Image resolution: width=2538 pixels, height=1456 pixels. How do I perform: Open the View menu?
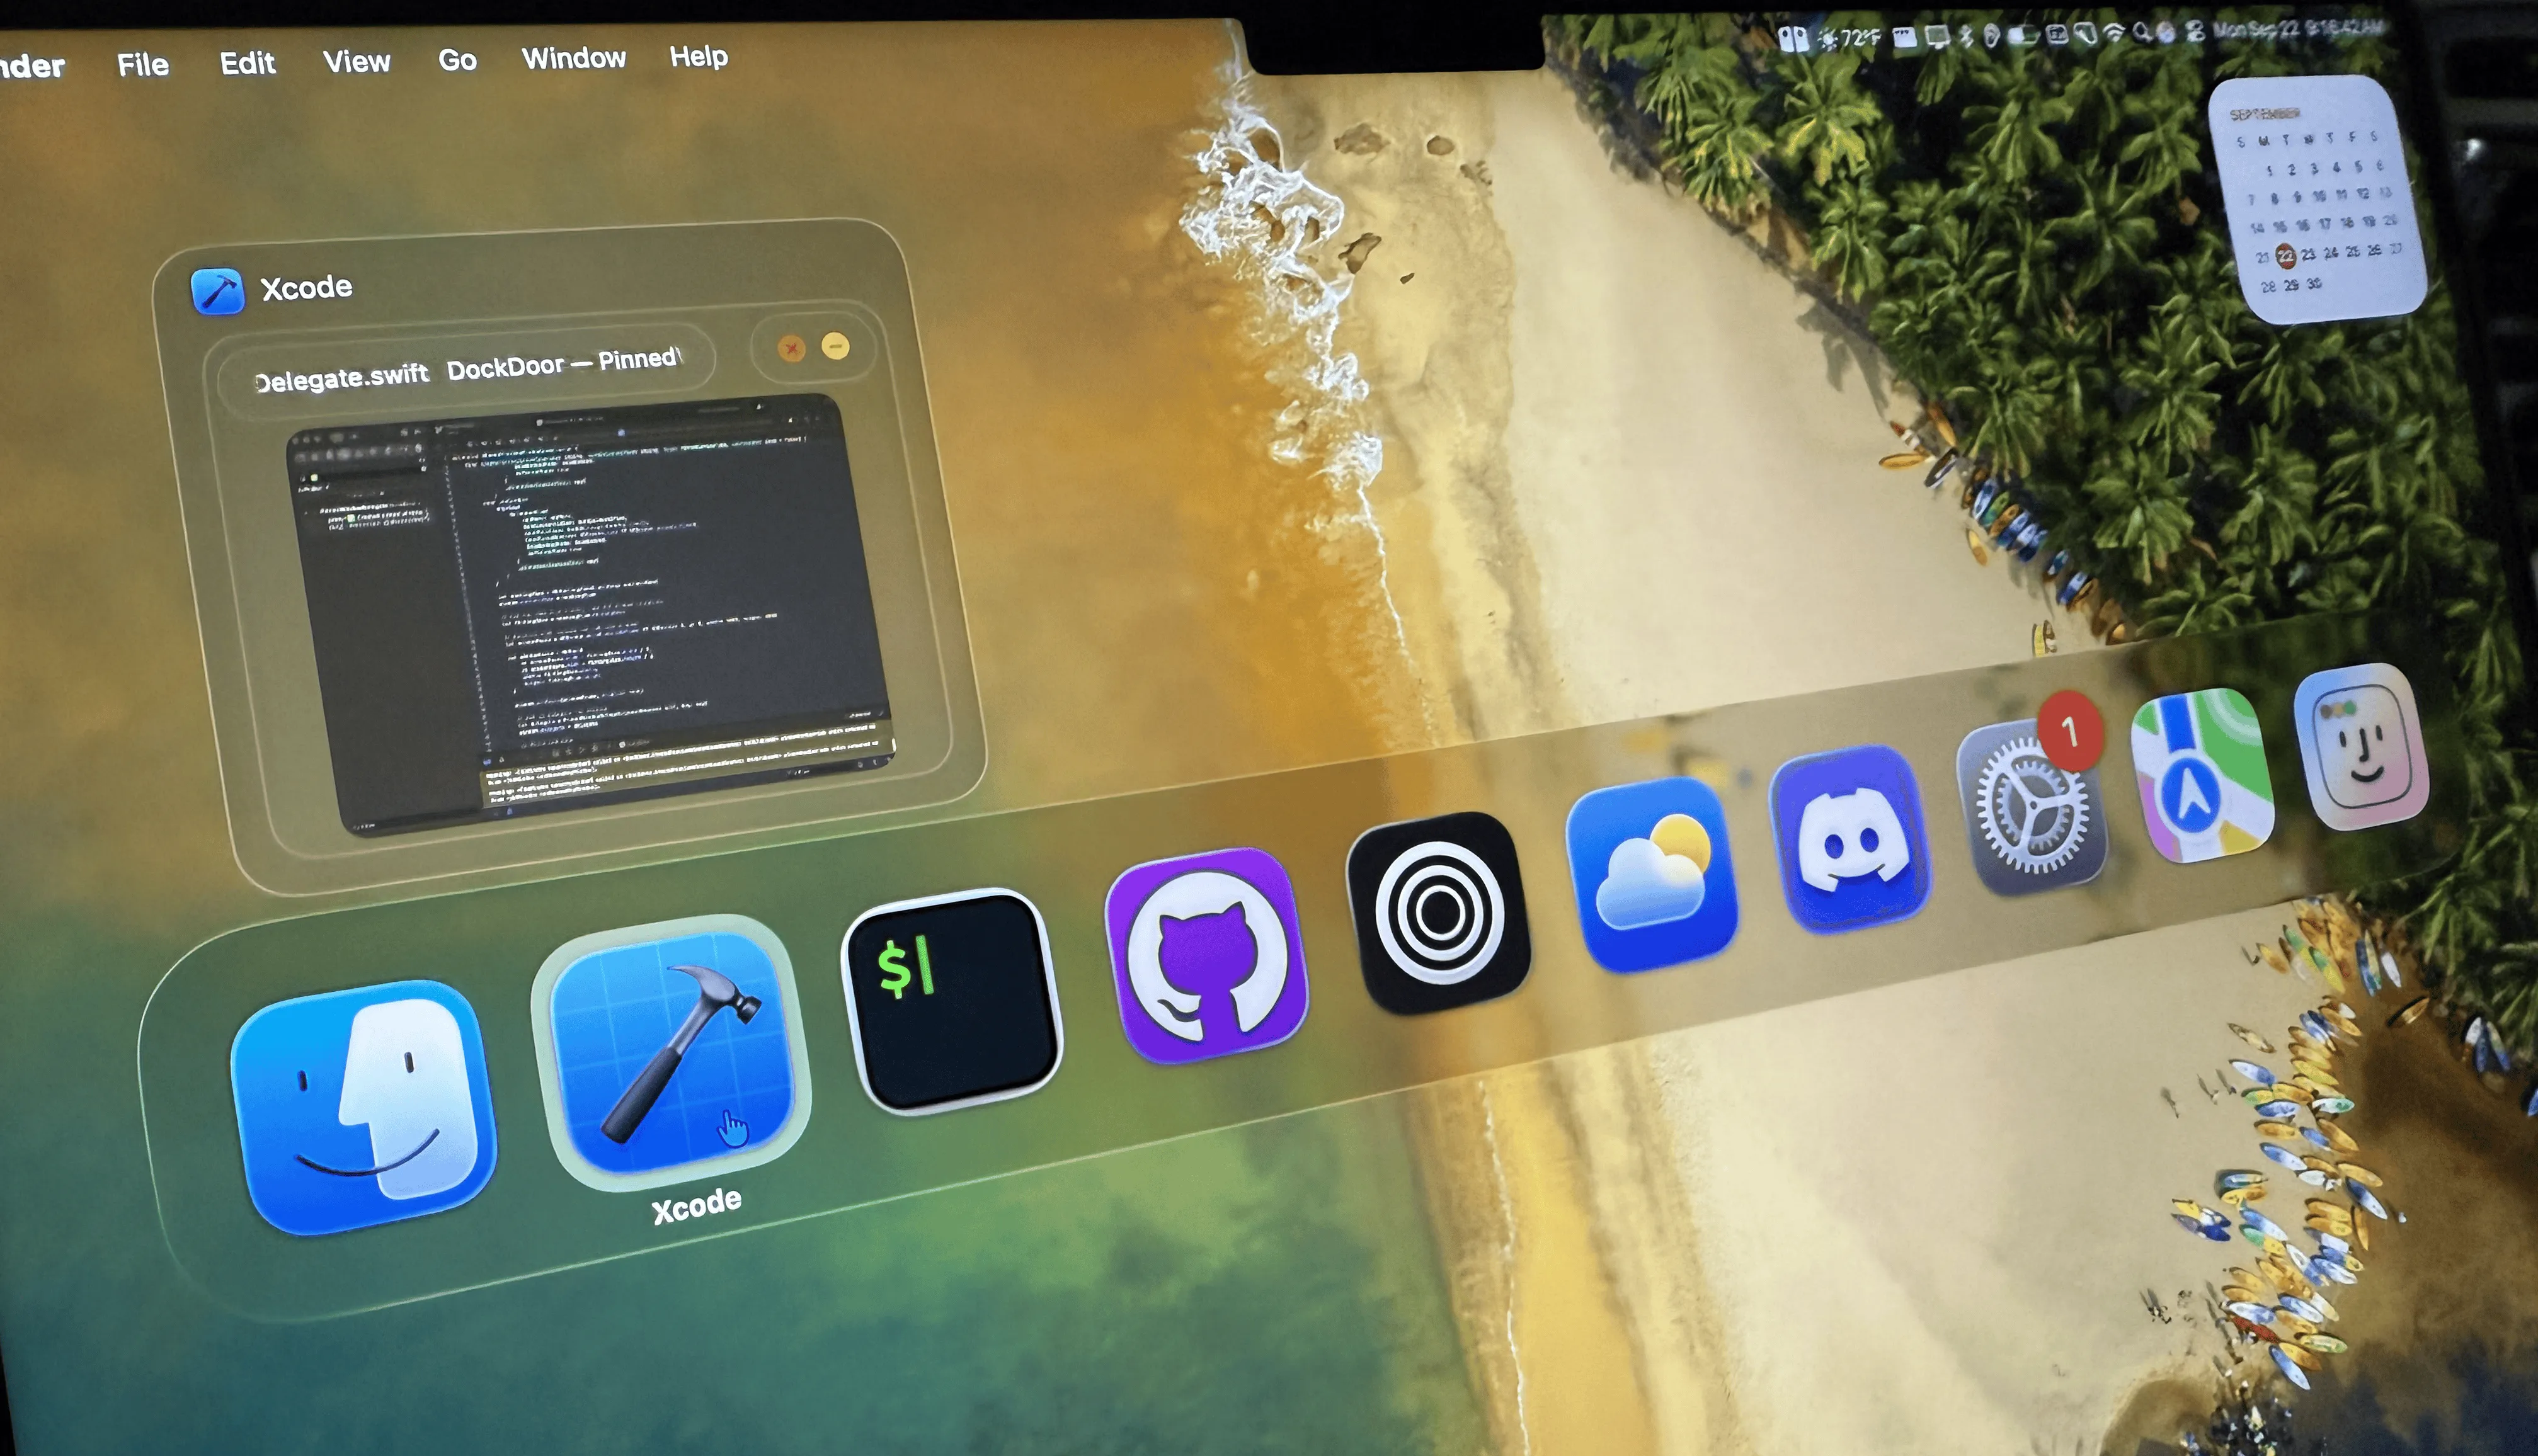356,61
